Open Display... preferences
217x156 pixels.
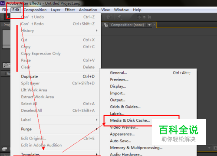tap(148, 86)
